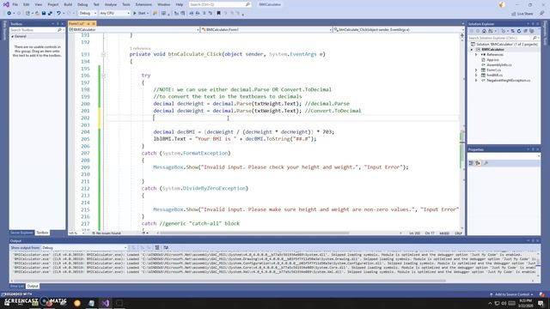This screenshot has height=309, width=550.
Task: Click the Visual Studio search box
Action: click(220, 4)
